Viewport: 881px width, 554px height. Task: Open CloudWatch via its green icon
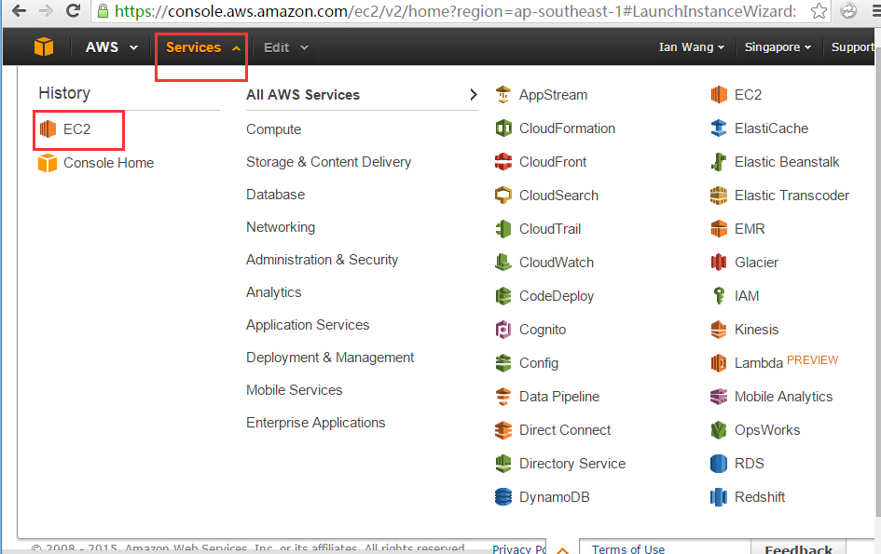[503, 263]
